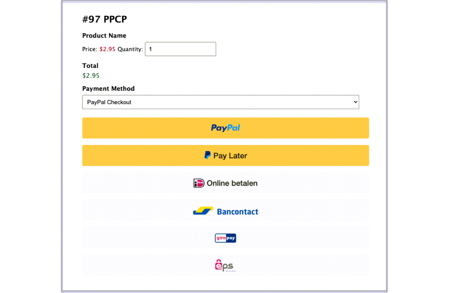This screenshot has width=459, height=293.
Task: Click inside the Quantity input field
Action: click(180, 49)
